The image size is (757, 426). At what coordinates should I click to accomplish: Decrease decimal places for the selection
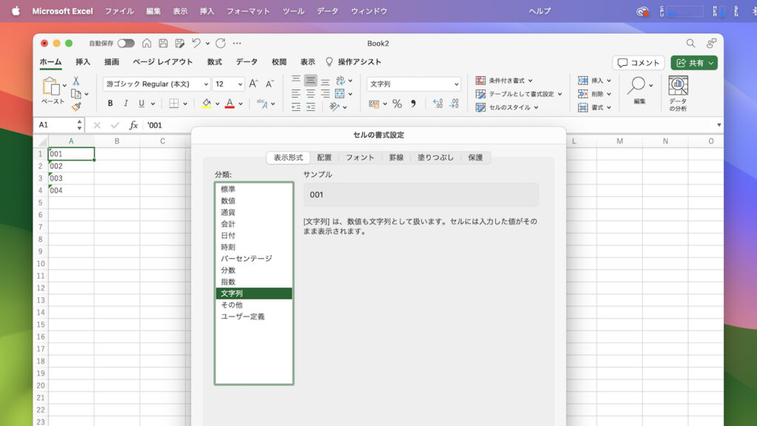pyautogui.click(x=453, y=104)
